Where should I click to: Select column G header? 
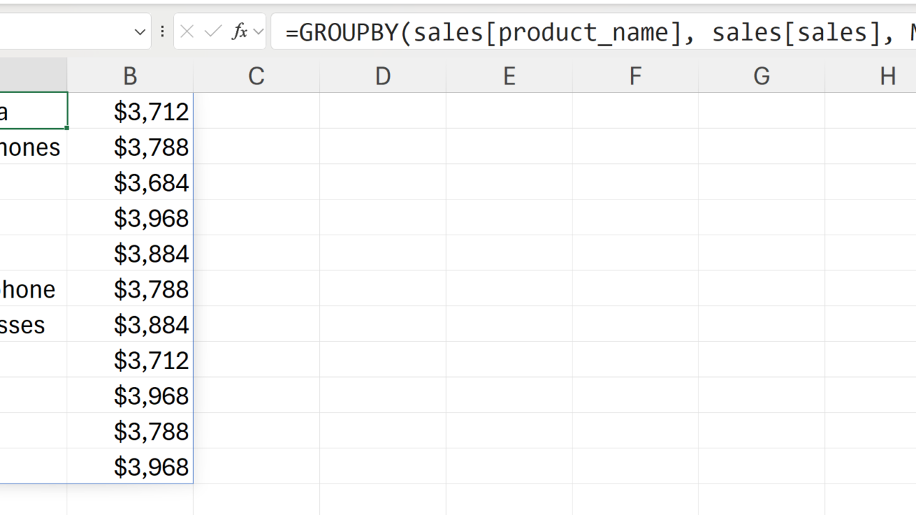[761, 75]
